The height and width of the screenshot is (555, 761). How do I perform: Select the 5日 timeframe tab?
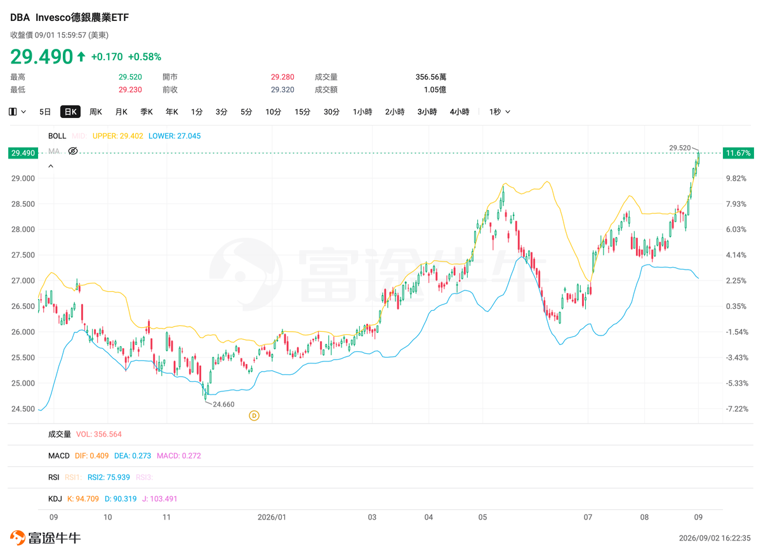[45, 112]
